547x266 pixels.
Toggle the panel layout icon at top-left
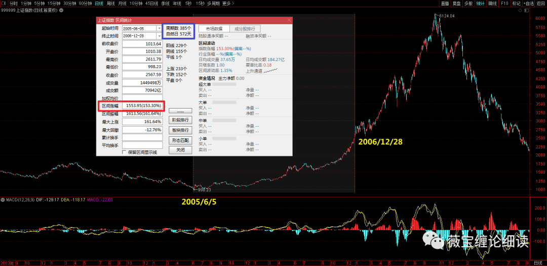pyautogui.click(x=3, y=3)
